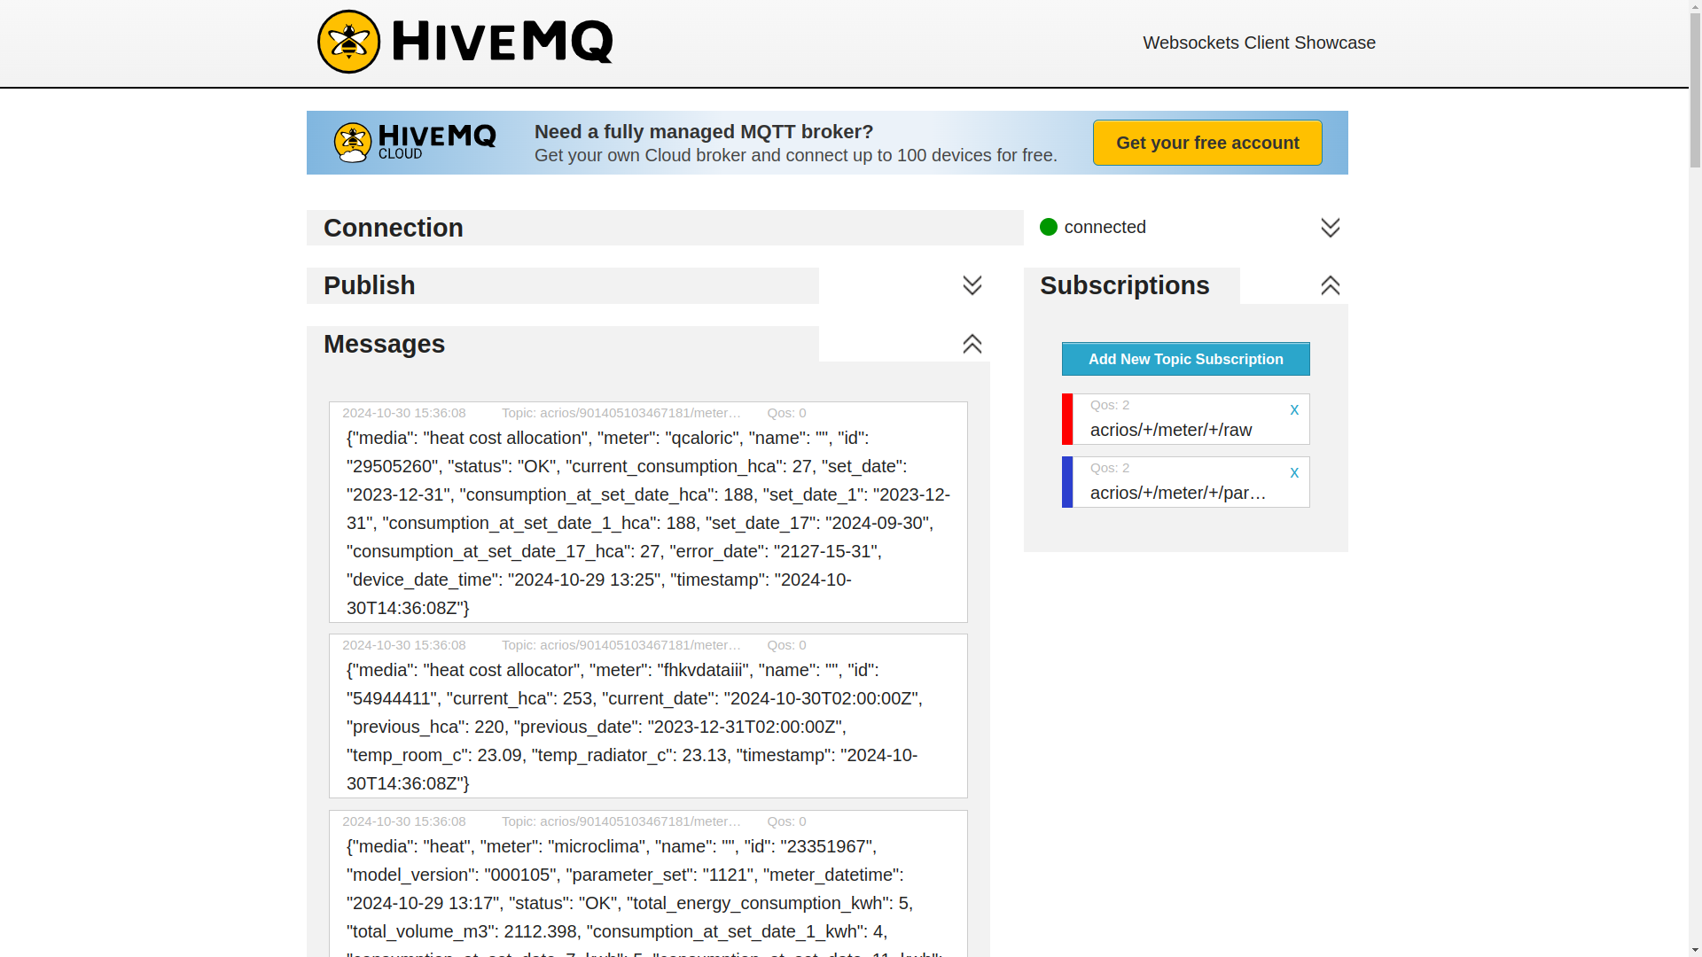Expand the Publish panel chevron expander
This screenshot has height=957, width=1702.
pos(972,285)
